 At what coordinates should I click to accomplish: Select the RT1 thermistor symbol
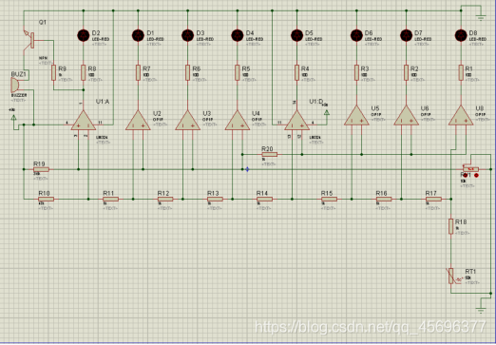451,276
